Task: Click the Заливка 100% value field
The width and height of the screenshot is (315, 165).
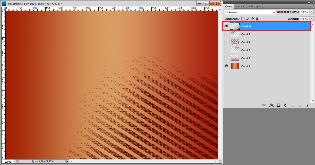Action: [304, 19]
